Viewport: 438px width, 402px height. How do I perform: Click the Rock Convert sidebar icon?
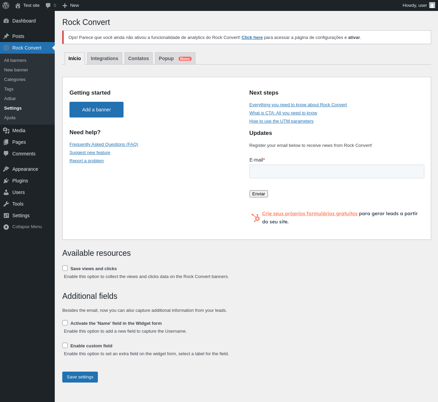coord(6,48)
